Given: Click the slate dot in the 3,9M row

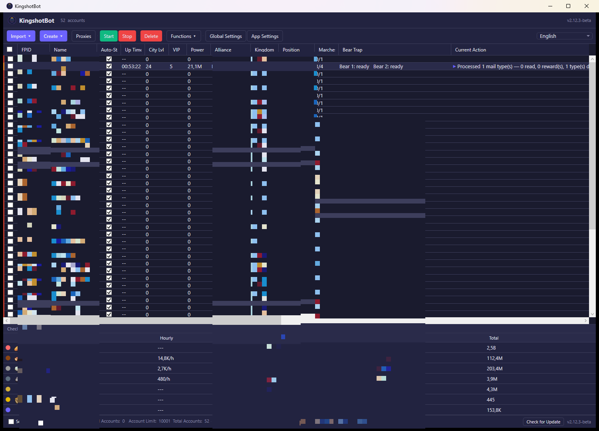Looking at the screenshot, I should [x=8, y=379].
